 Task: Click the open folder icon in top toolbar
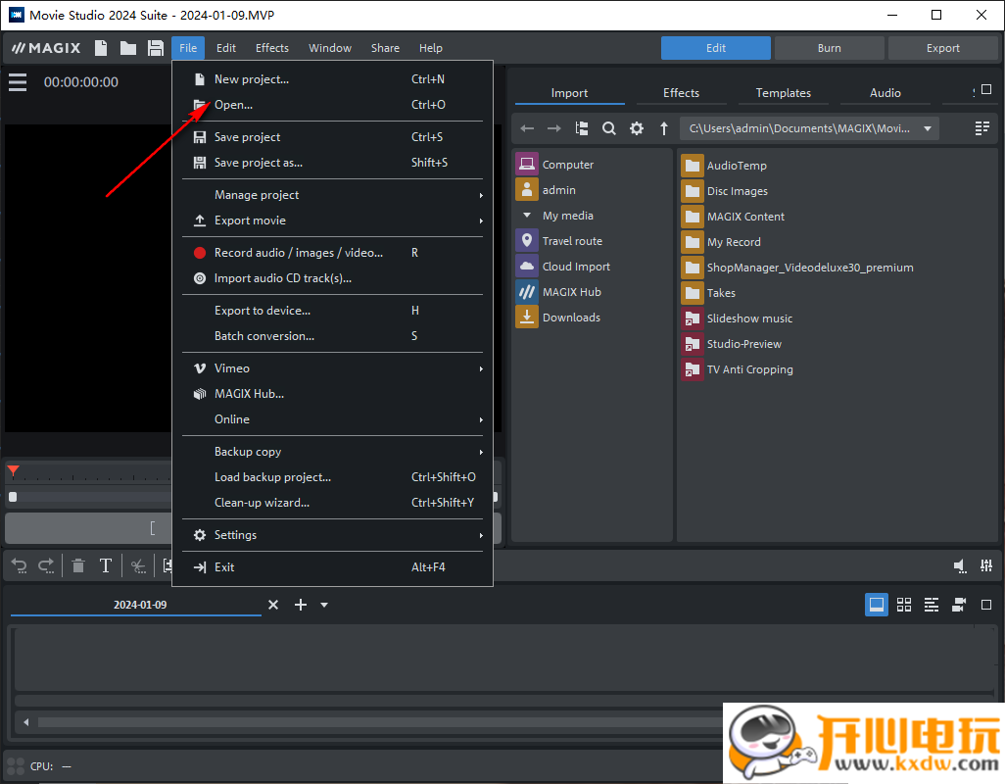point(128,48)
